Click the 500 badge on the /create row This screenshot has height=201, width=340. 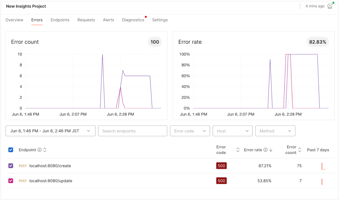(x=221, y=166)
